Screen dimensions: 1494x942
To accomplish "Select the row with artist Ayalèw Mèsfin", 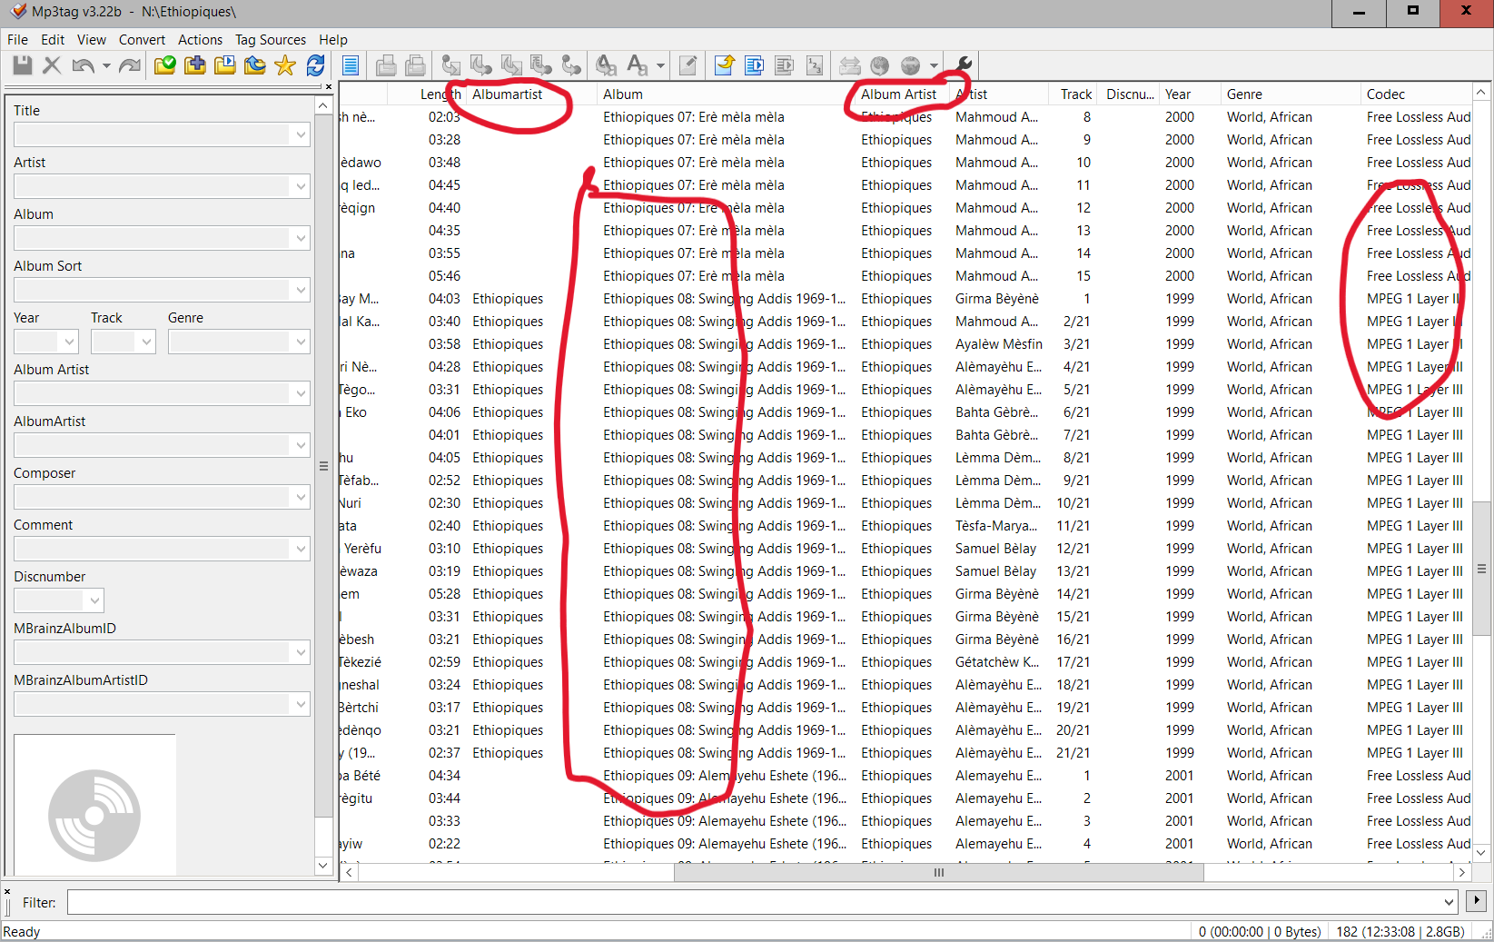I will coord(905,344).
